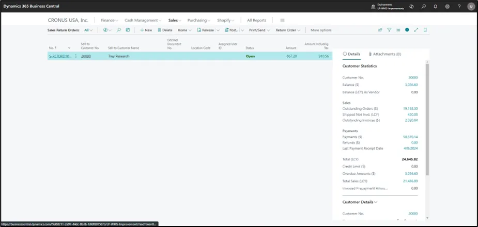Viewport: 478px width, 227px height.
Task: Show the list view layout icon
Action: [398, 30]
